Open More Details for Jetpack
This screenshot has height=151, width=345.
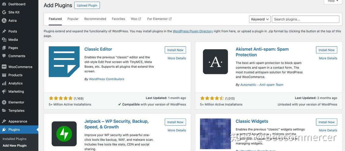[177, 130]
